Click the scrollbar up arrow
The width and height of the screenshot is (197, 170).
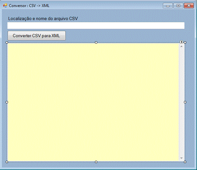(x=181, y=47)
